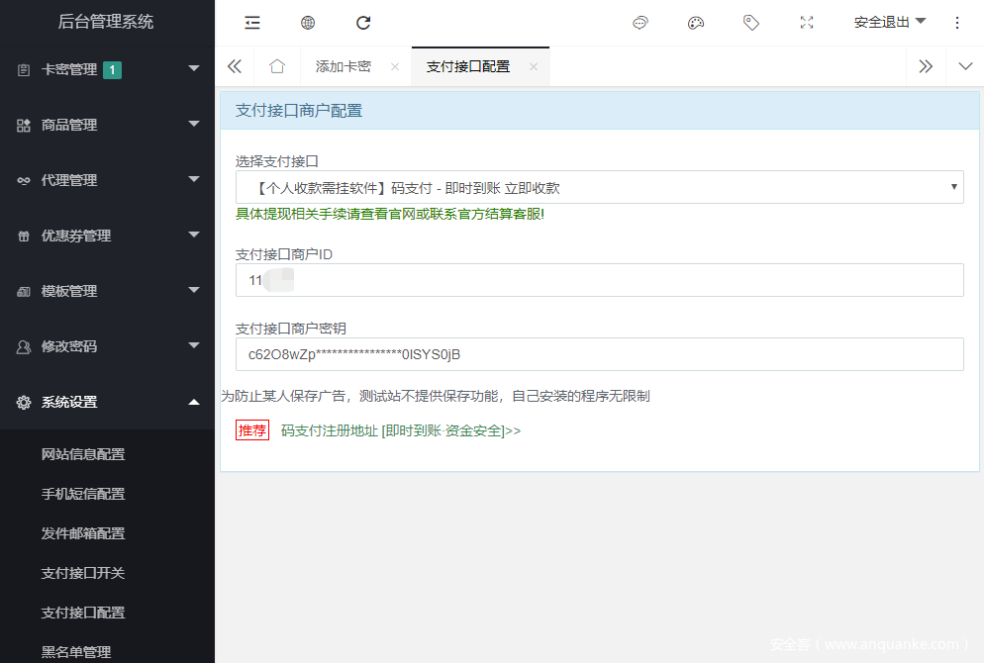The height and width of the screenshot is (663, 984).
Task: Open the 安全退出 dropdown
Action: coord(889,22)
